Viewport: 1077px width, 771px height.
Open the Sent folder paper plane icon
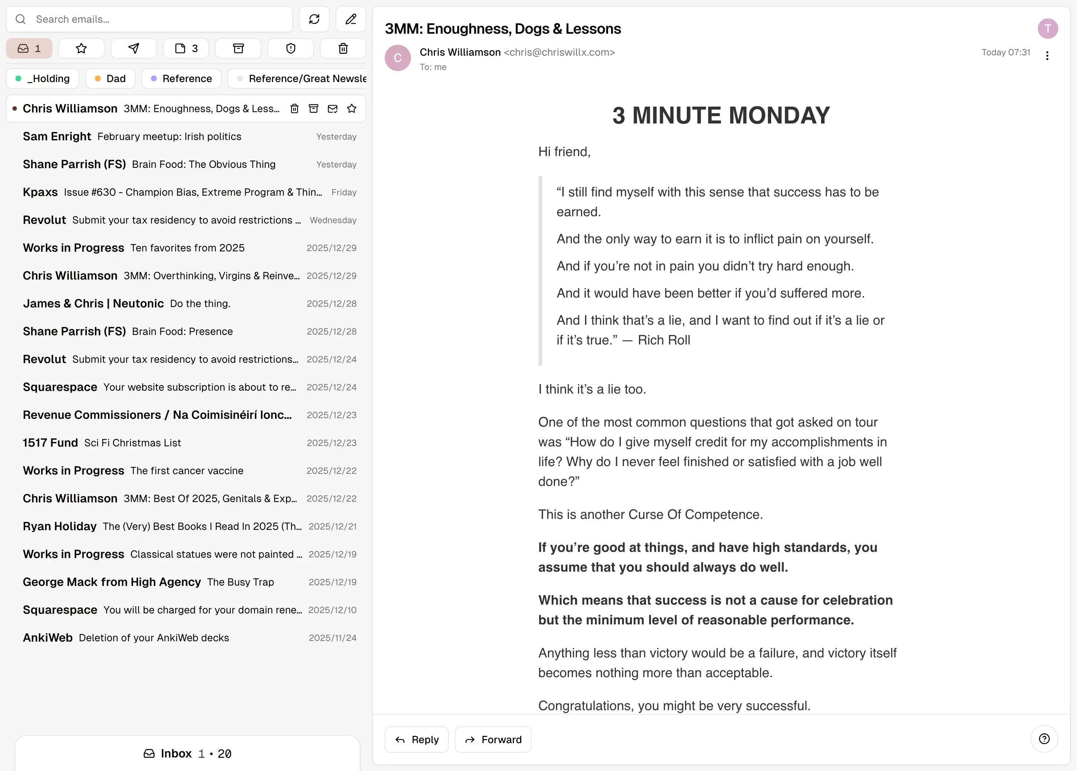pyautogui.click(x=134, y=48)
